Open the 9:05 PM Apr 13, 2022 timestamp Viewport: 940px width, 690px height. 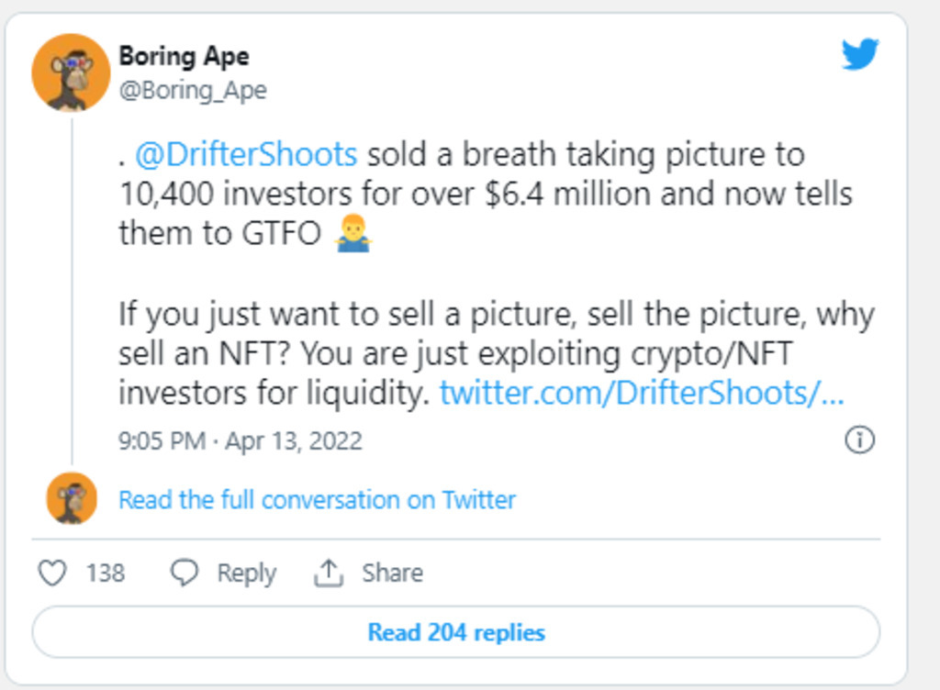point(241,441)
